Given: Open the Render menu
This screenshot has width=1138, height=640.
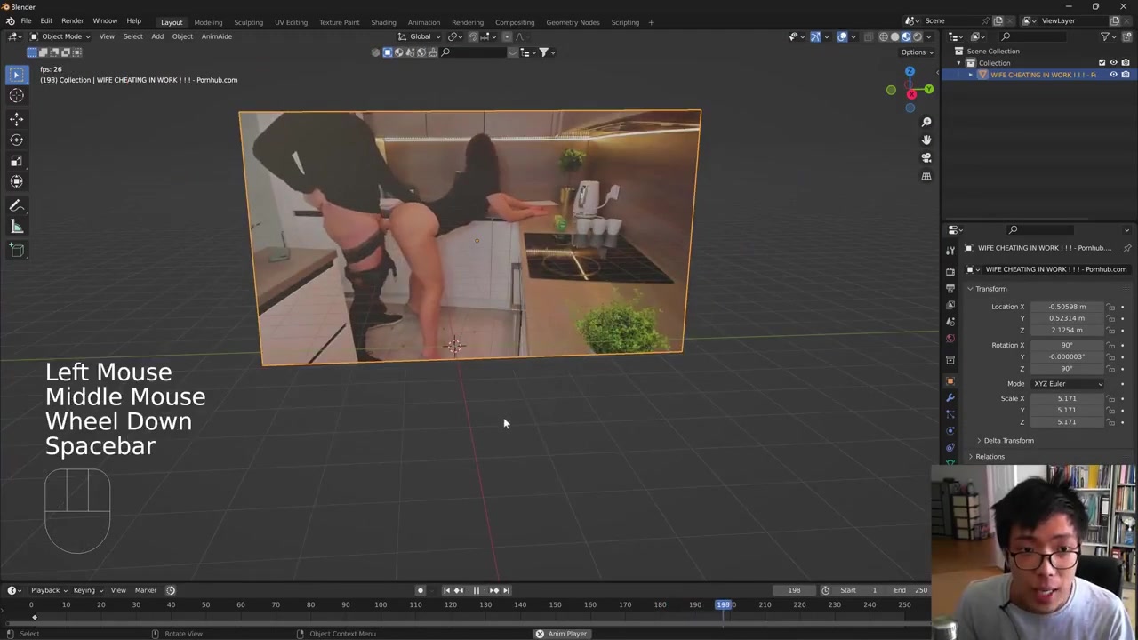Looking at the screenshot, I should point(72,20).
